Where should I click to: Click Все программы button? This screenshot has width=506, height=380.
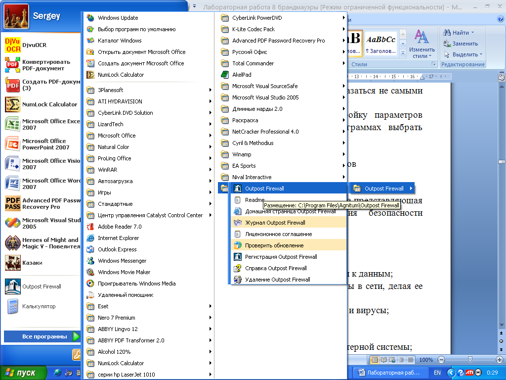(42, 336)
